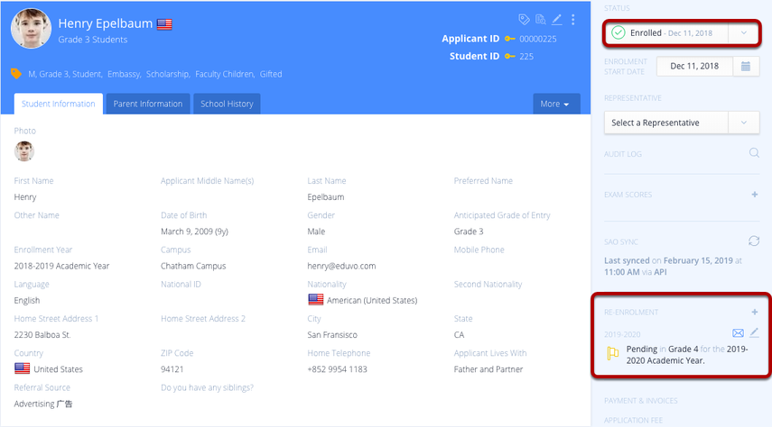Screen dimensions: 772x427
Task: Click the Pending in Grade 4 re-enrolment text
Action: (687, 354)
